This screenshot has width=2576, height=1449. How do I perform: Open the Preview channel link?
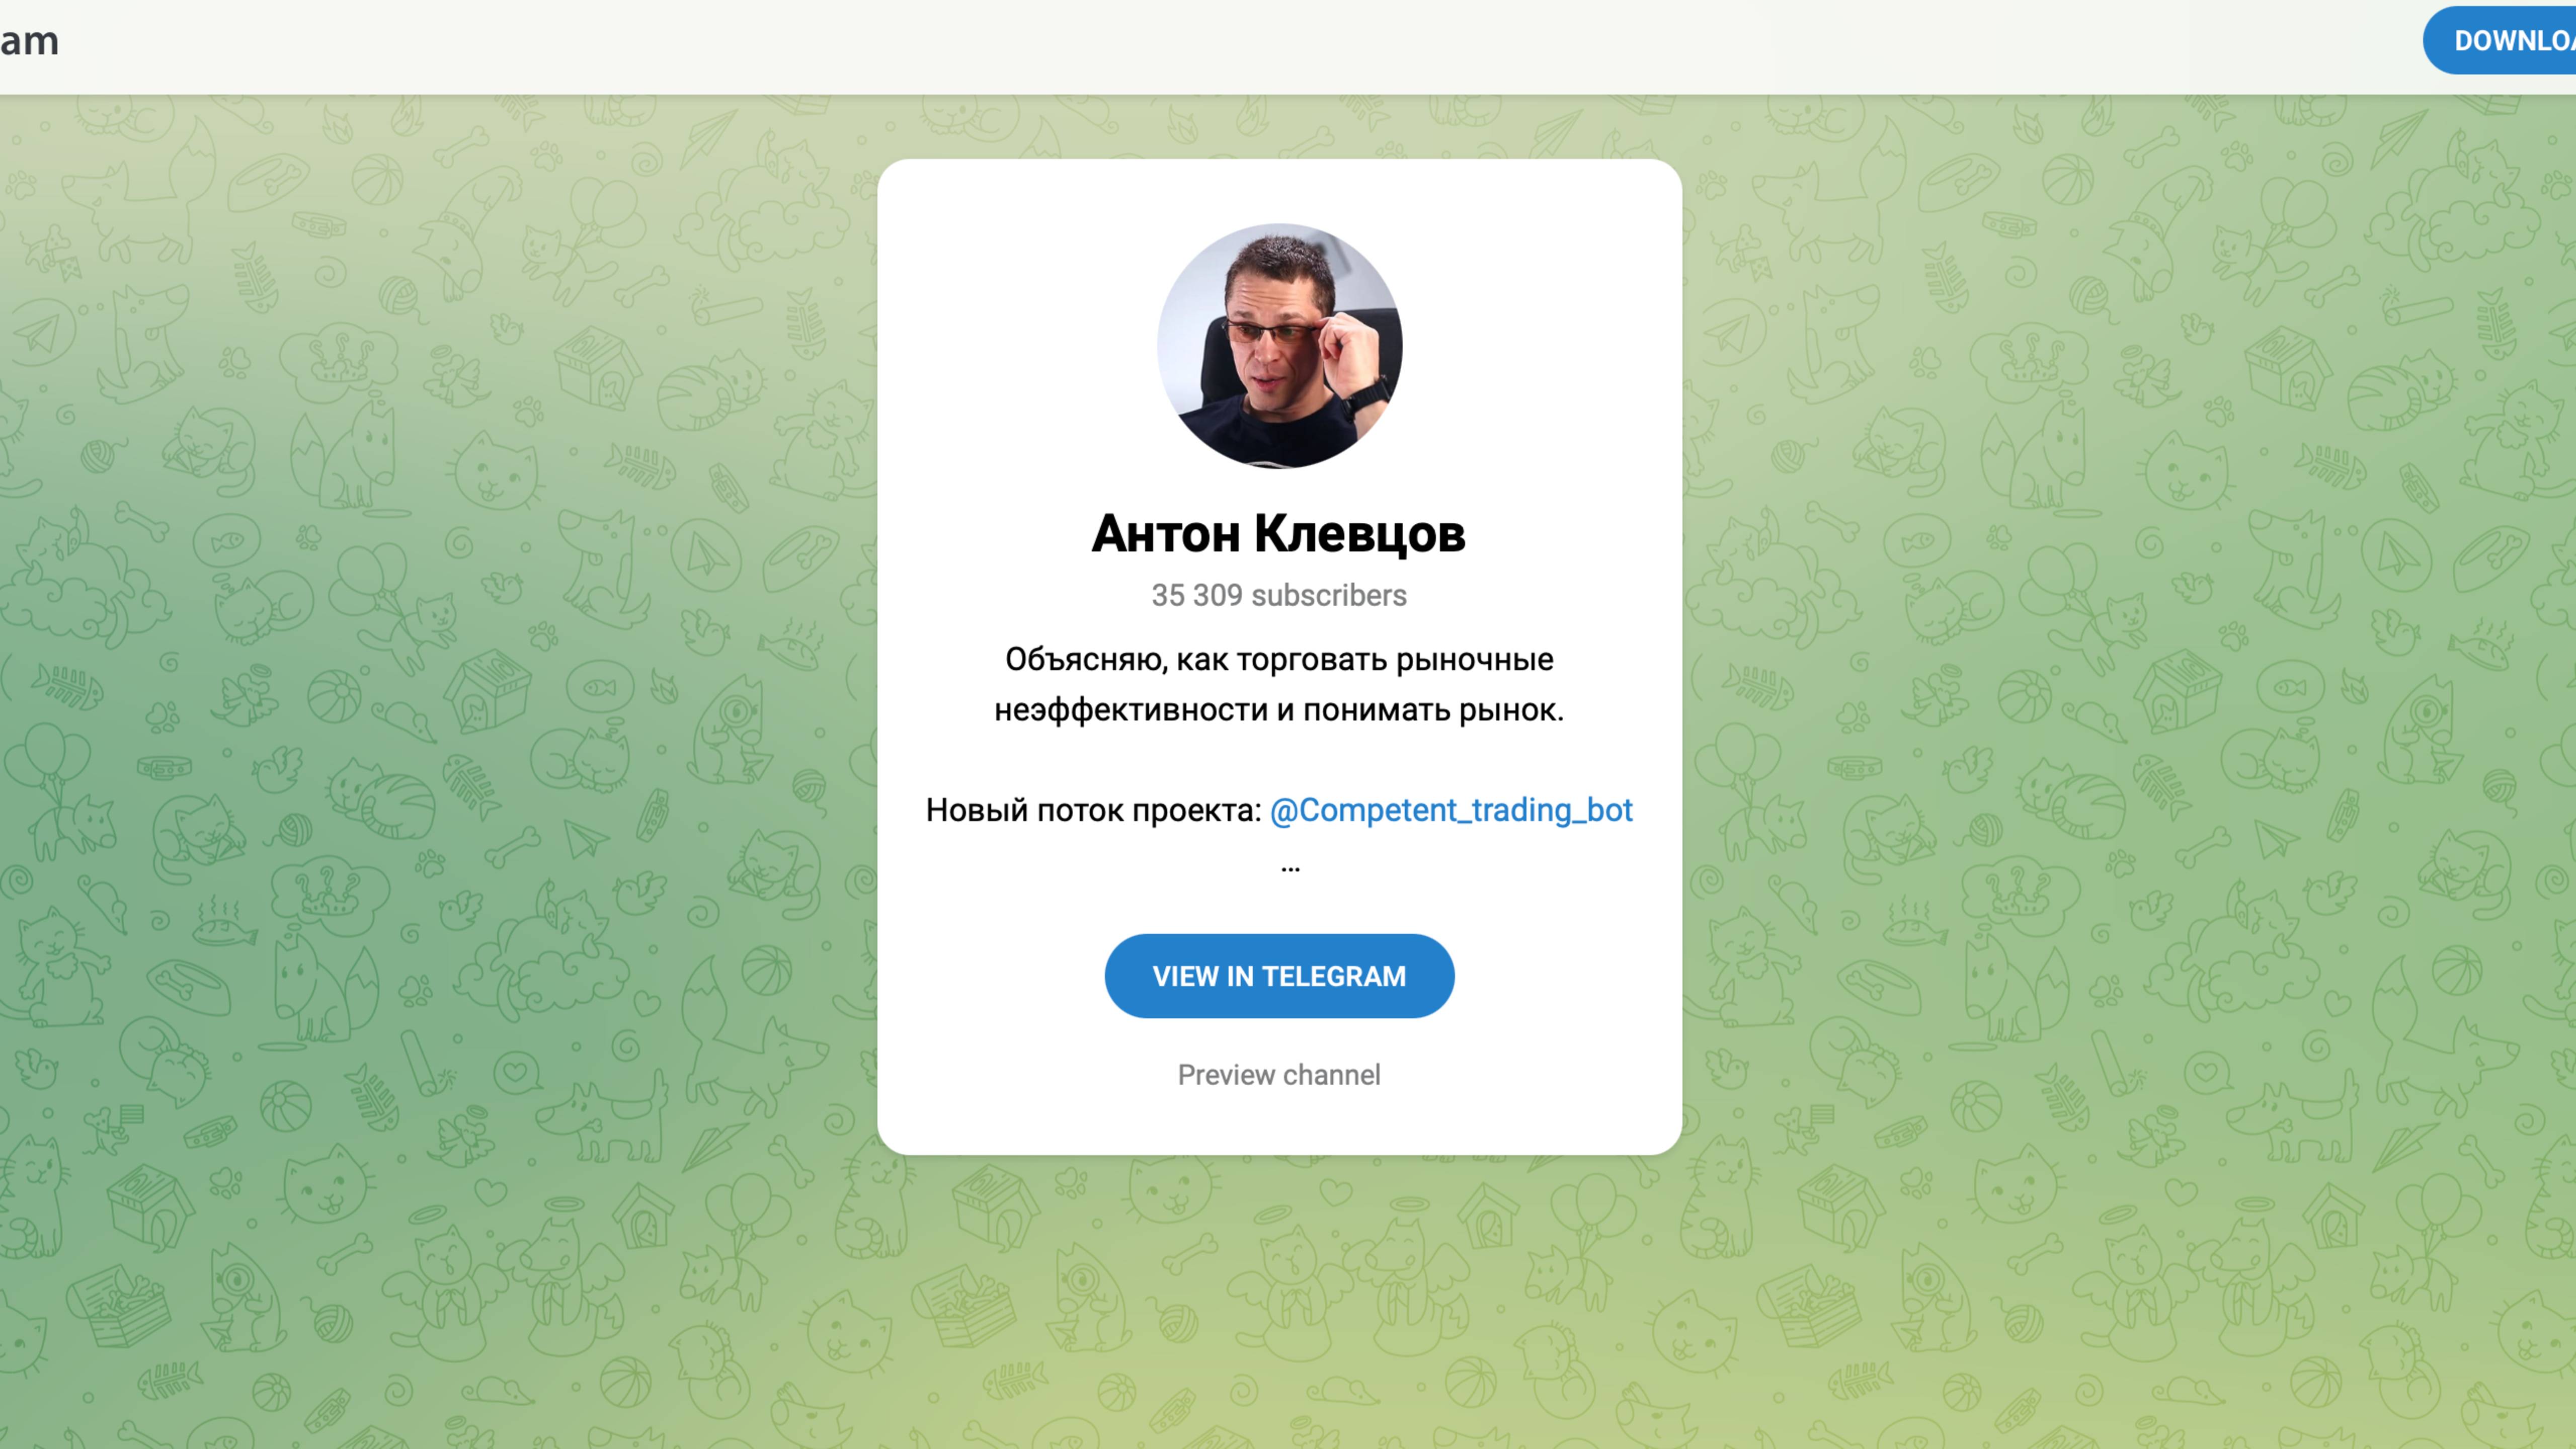[1279, 1075]
